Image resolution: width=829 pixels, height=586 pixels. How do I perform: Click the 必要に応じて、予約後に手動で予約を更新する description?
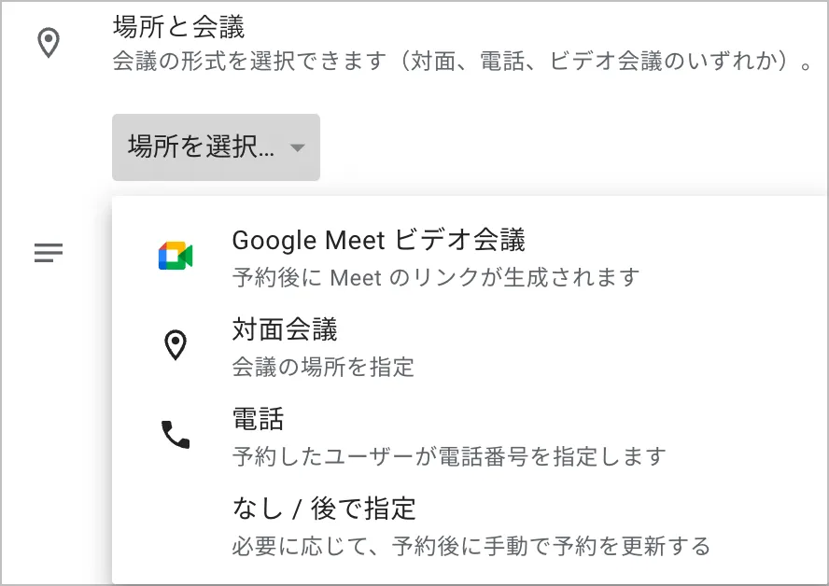pyautogui.click(x=471, y=545)
